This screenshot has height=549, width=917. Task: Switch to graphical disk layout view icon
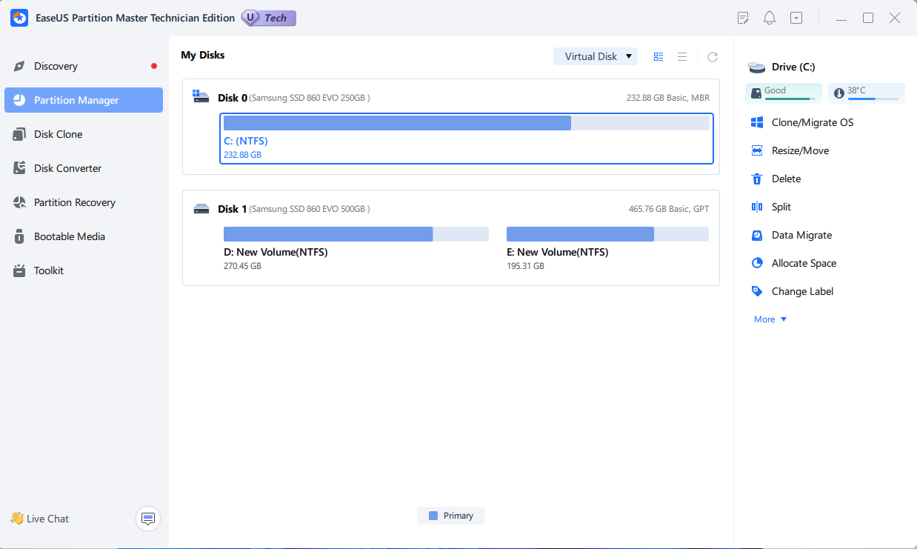[x=658, y=57]
